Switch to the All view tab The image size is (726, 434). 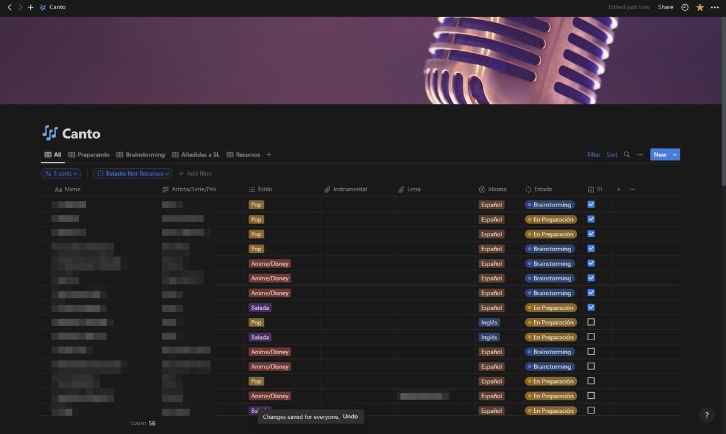pos(53,154)
